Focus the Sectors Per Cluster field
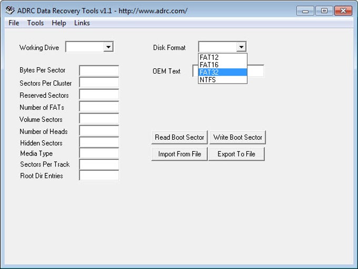 [99, 82]
